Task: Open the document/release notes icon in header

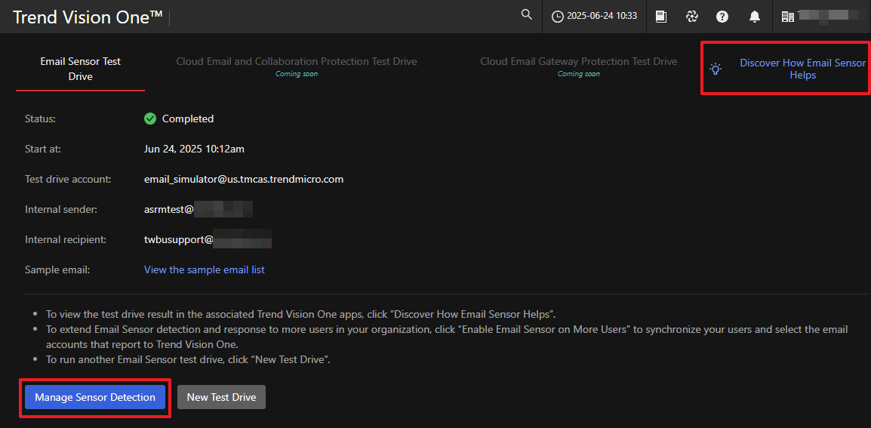Action: 661,17
